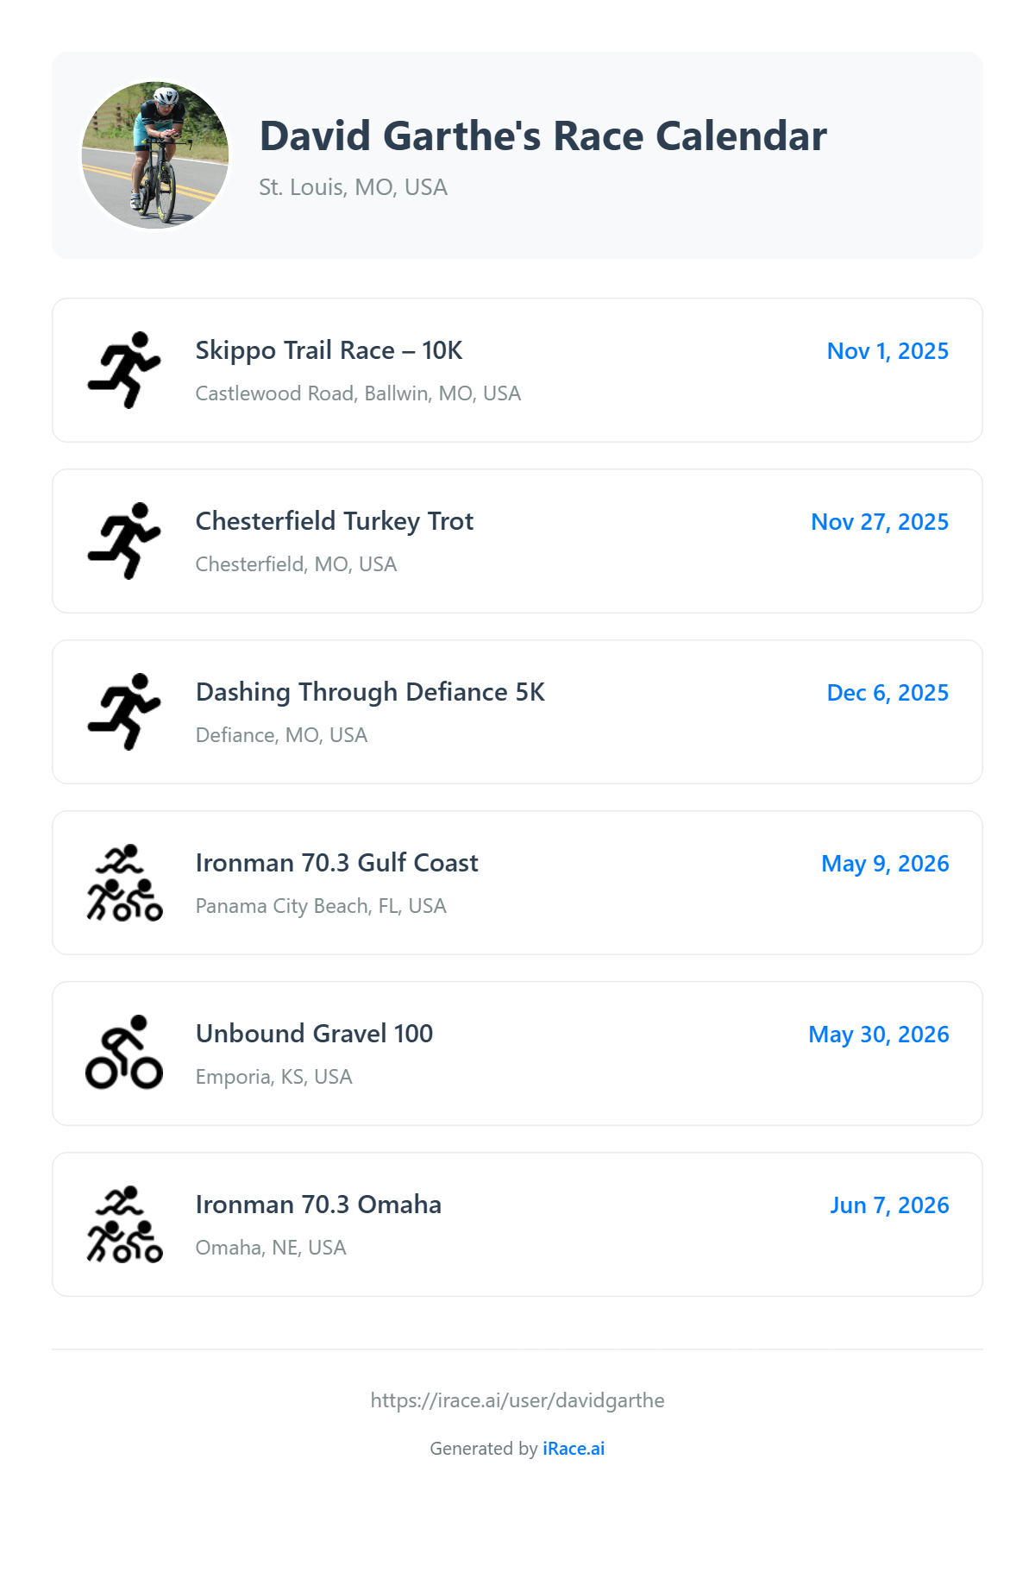
Task: Click the running icon for Skippo Trail Race
Action: 124,370
